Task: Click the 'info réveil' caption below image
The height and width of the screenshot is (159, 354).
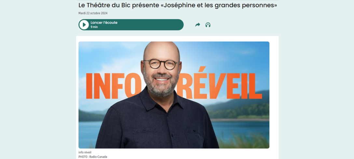Action: [x=85, y=153]
